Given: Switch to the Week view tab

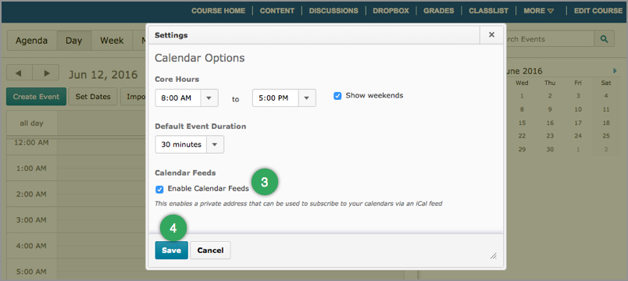Looking at the screenshot, I should coord(112,41).
